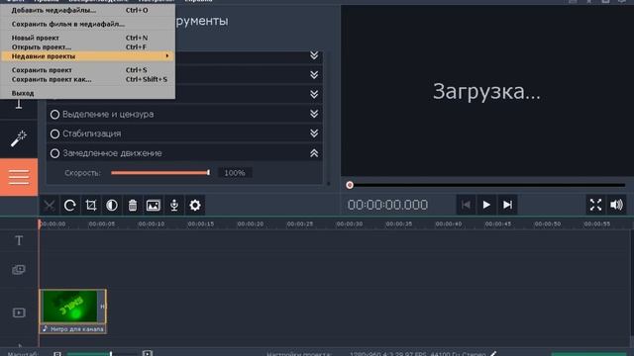Expand the Стабилизация section chevron
The width and height of the screenshot is (634, 356).
click(314, 133)
